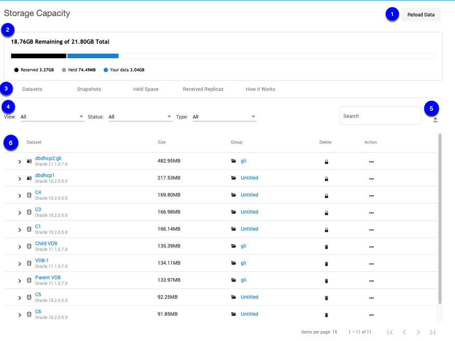Click the trash icon for dataset C6
Image resolution: width=455 pixels, height=341 pixels.
pyautogui.click(x=327, y=314)
